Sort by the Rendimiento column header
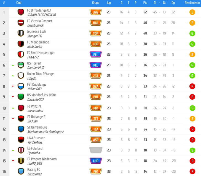 (192, 3)
